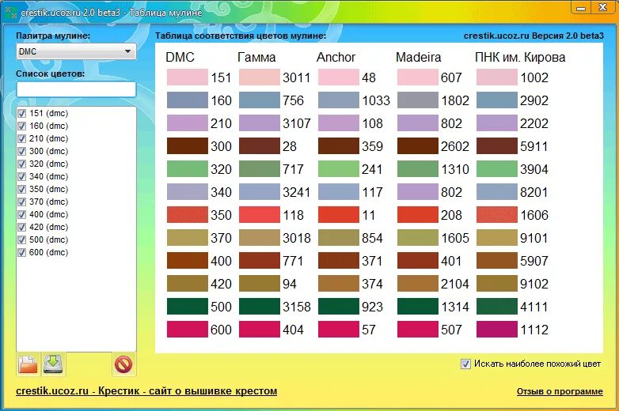Image resolution: width=619 pixels, height=411 pixels.
Task: Click the Madeira value 507
Action: point(451,330)
